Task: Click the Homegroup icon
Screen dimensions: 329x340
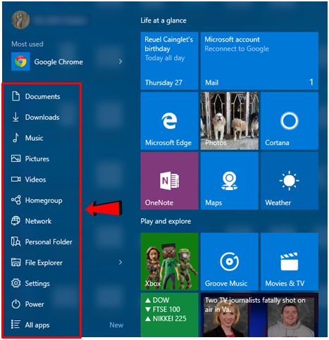Action: pyautogui.click(x=15, y=200)
